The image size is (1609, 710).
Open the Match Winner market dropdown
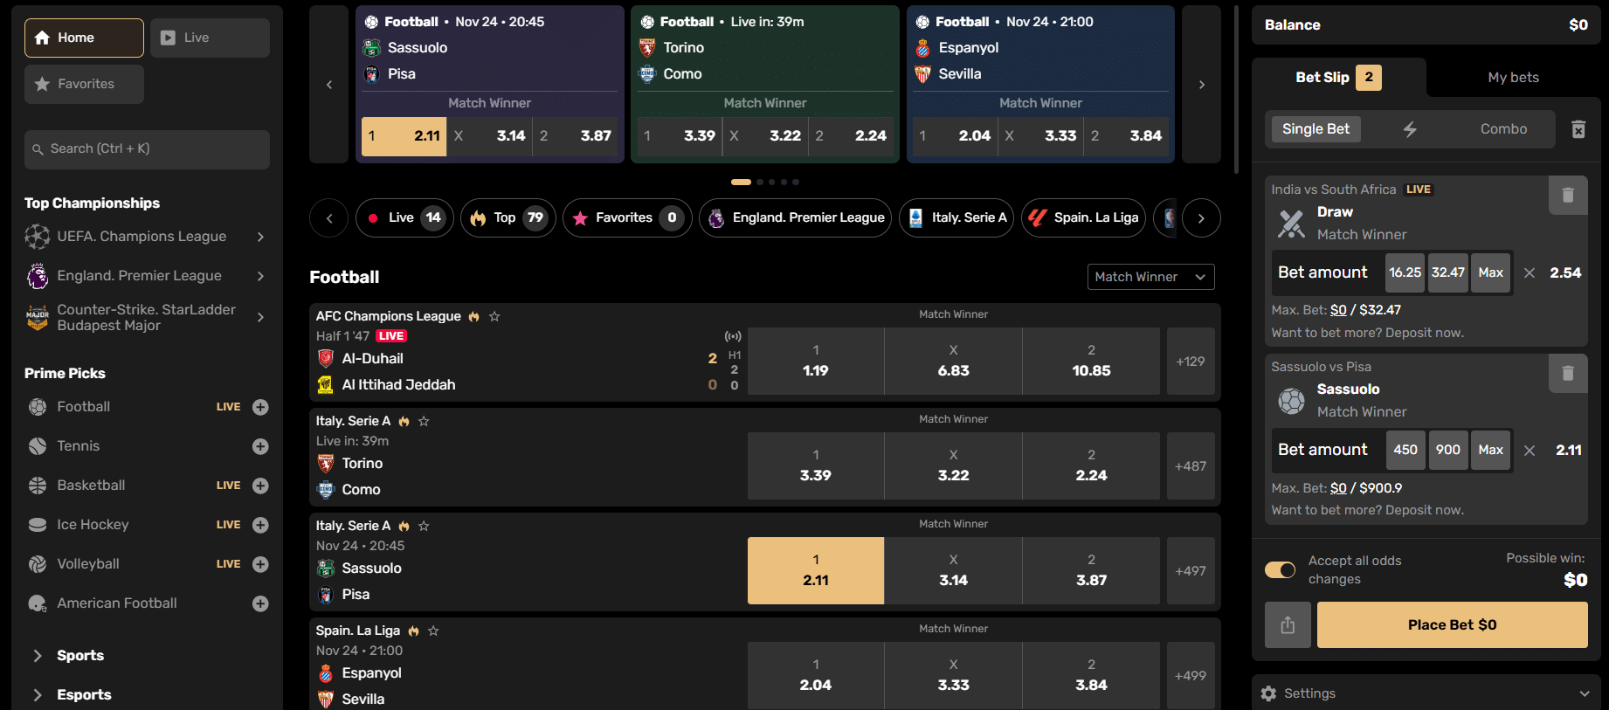click(1150, 276)
